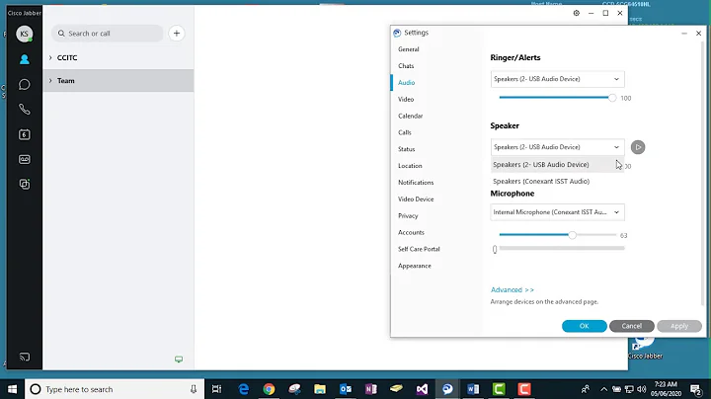Open Visual Studio from the taskbar

click(423, 389)
